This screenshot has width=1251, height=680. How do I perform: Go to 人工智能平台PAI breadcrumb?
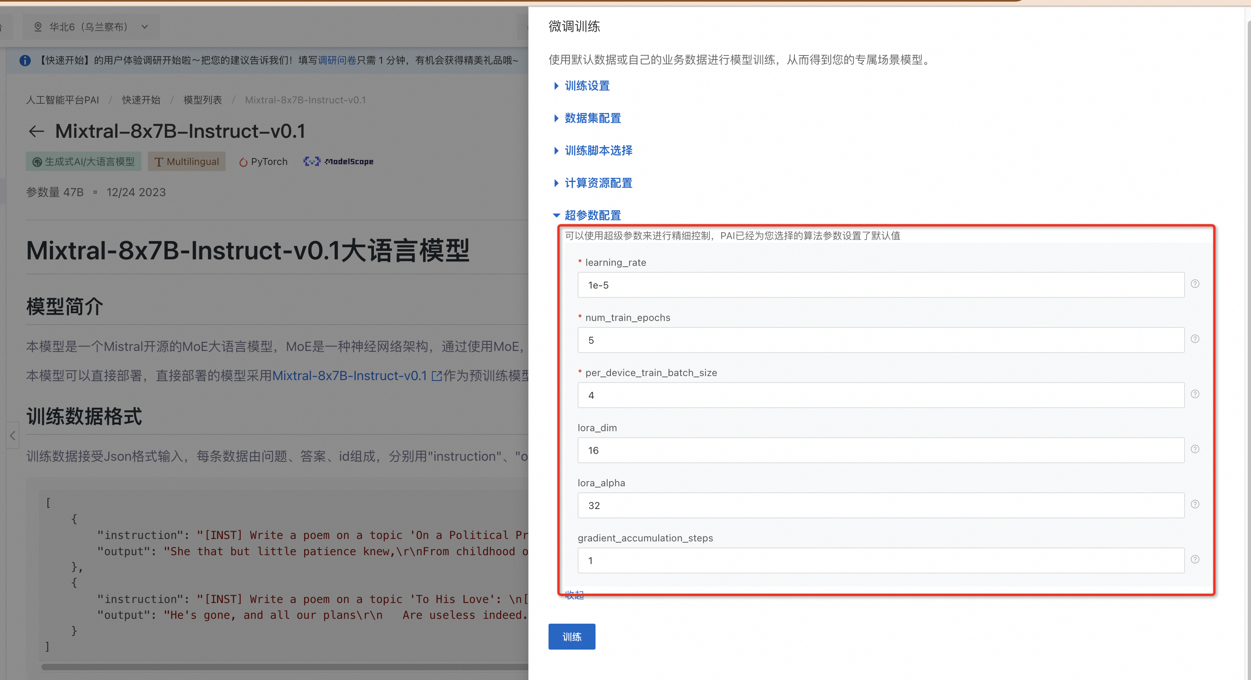coord(62,100)
